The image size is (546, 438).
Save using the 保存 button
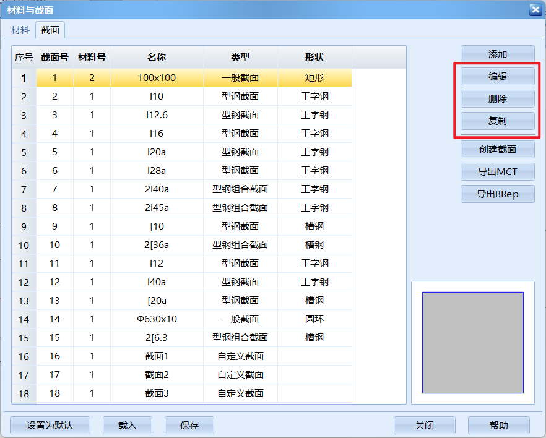(x=189, y=425)
